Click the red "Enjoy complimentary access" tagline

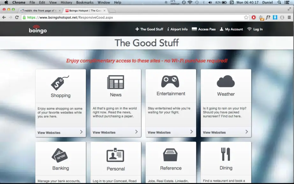tap(147, 61)
